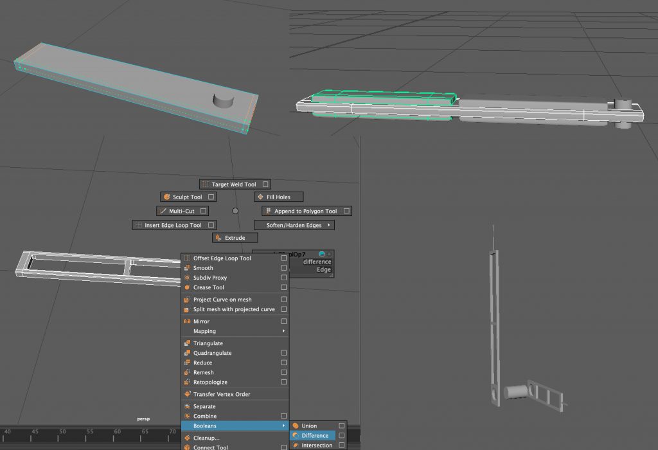658x450 pixels.
Task: Click the Smooth icon
Action: tap(187, 268)
